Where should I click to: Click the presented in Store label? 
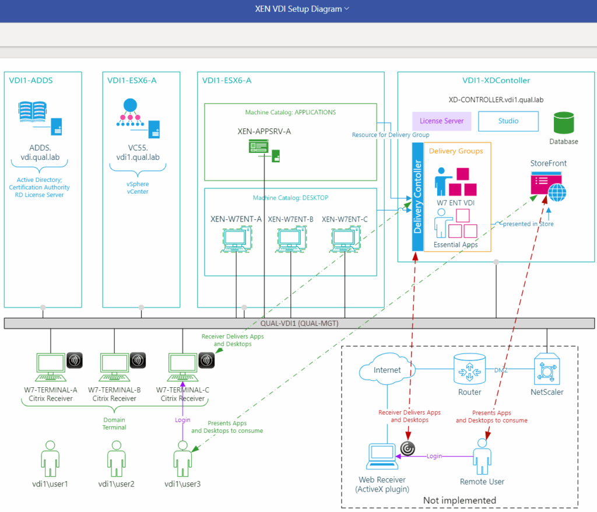(x=528, y=224)
